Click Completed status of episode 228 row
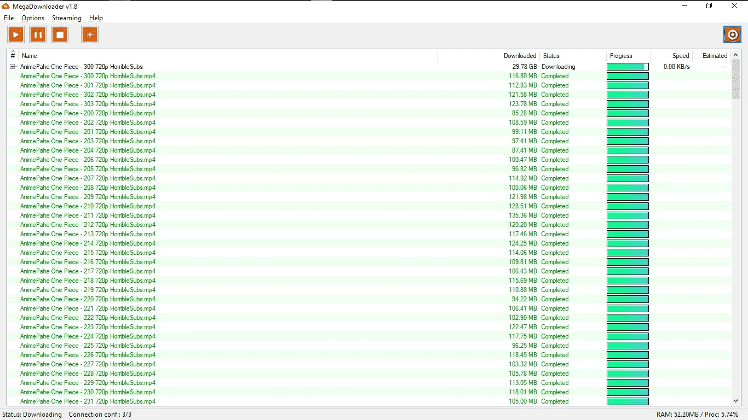 [x=555, y=374]
